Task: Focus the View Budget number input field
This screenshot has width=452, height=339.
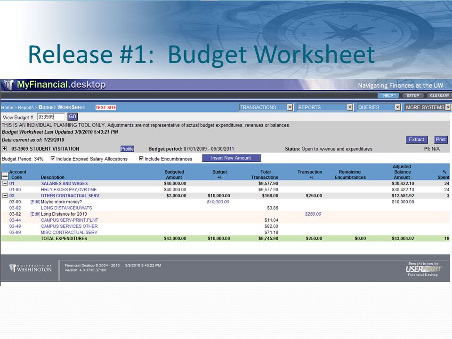Action: [x=51, y=117]
